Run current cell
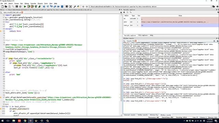Screen dimensions: 219x123 29,6
